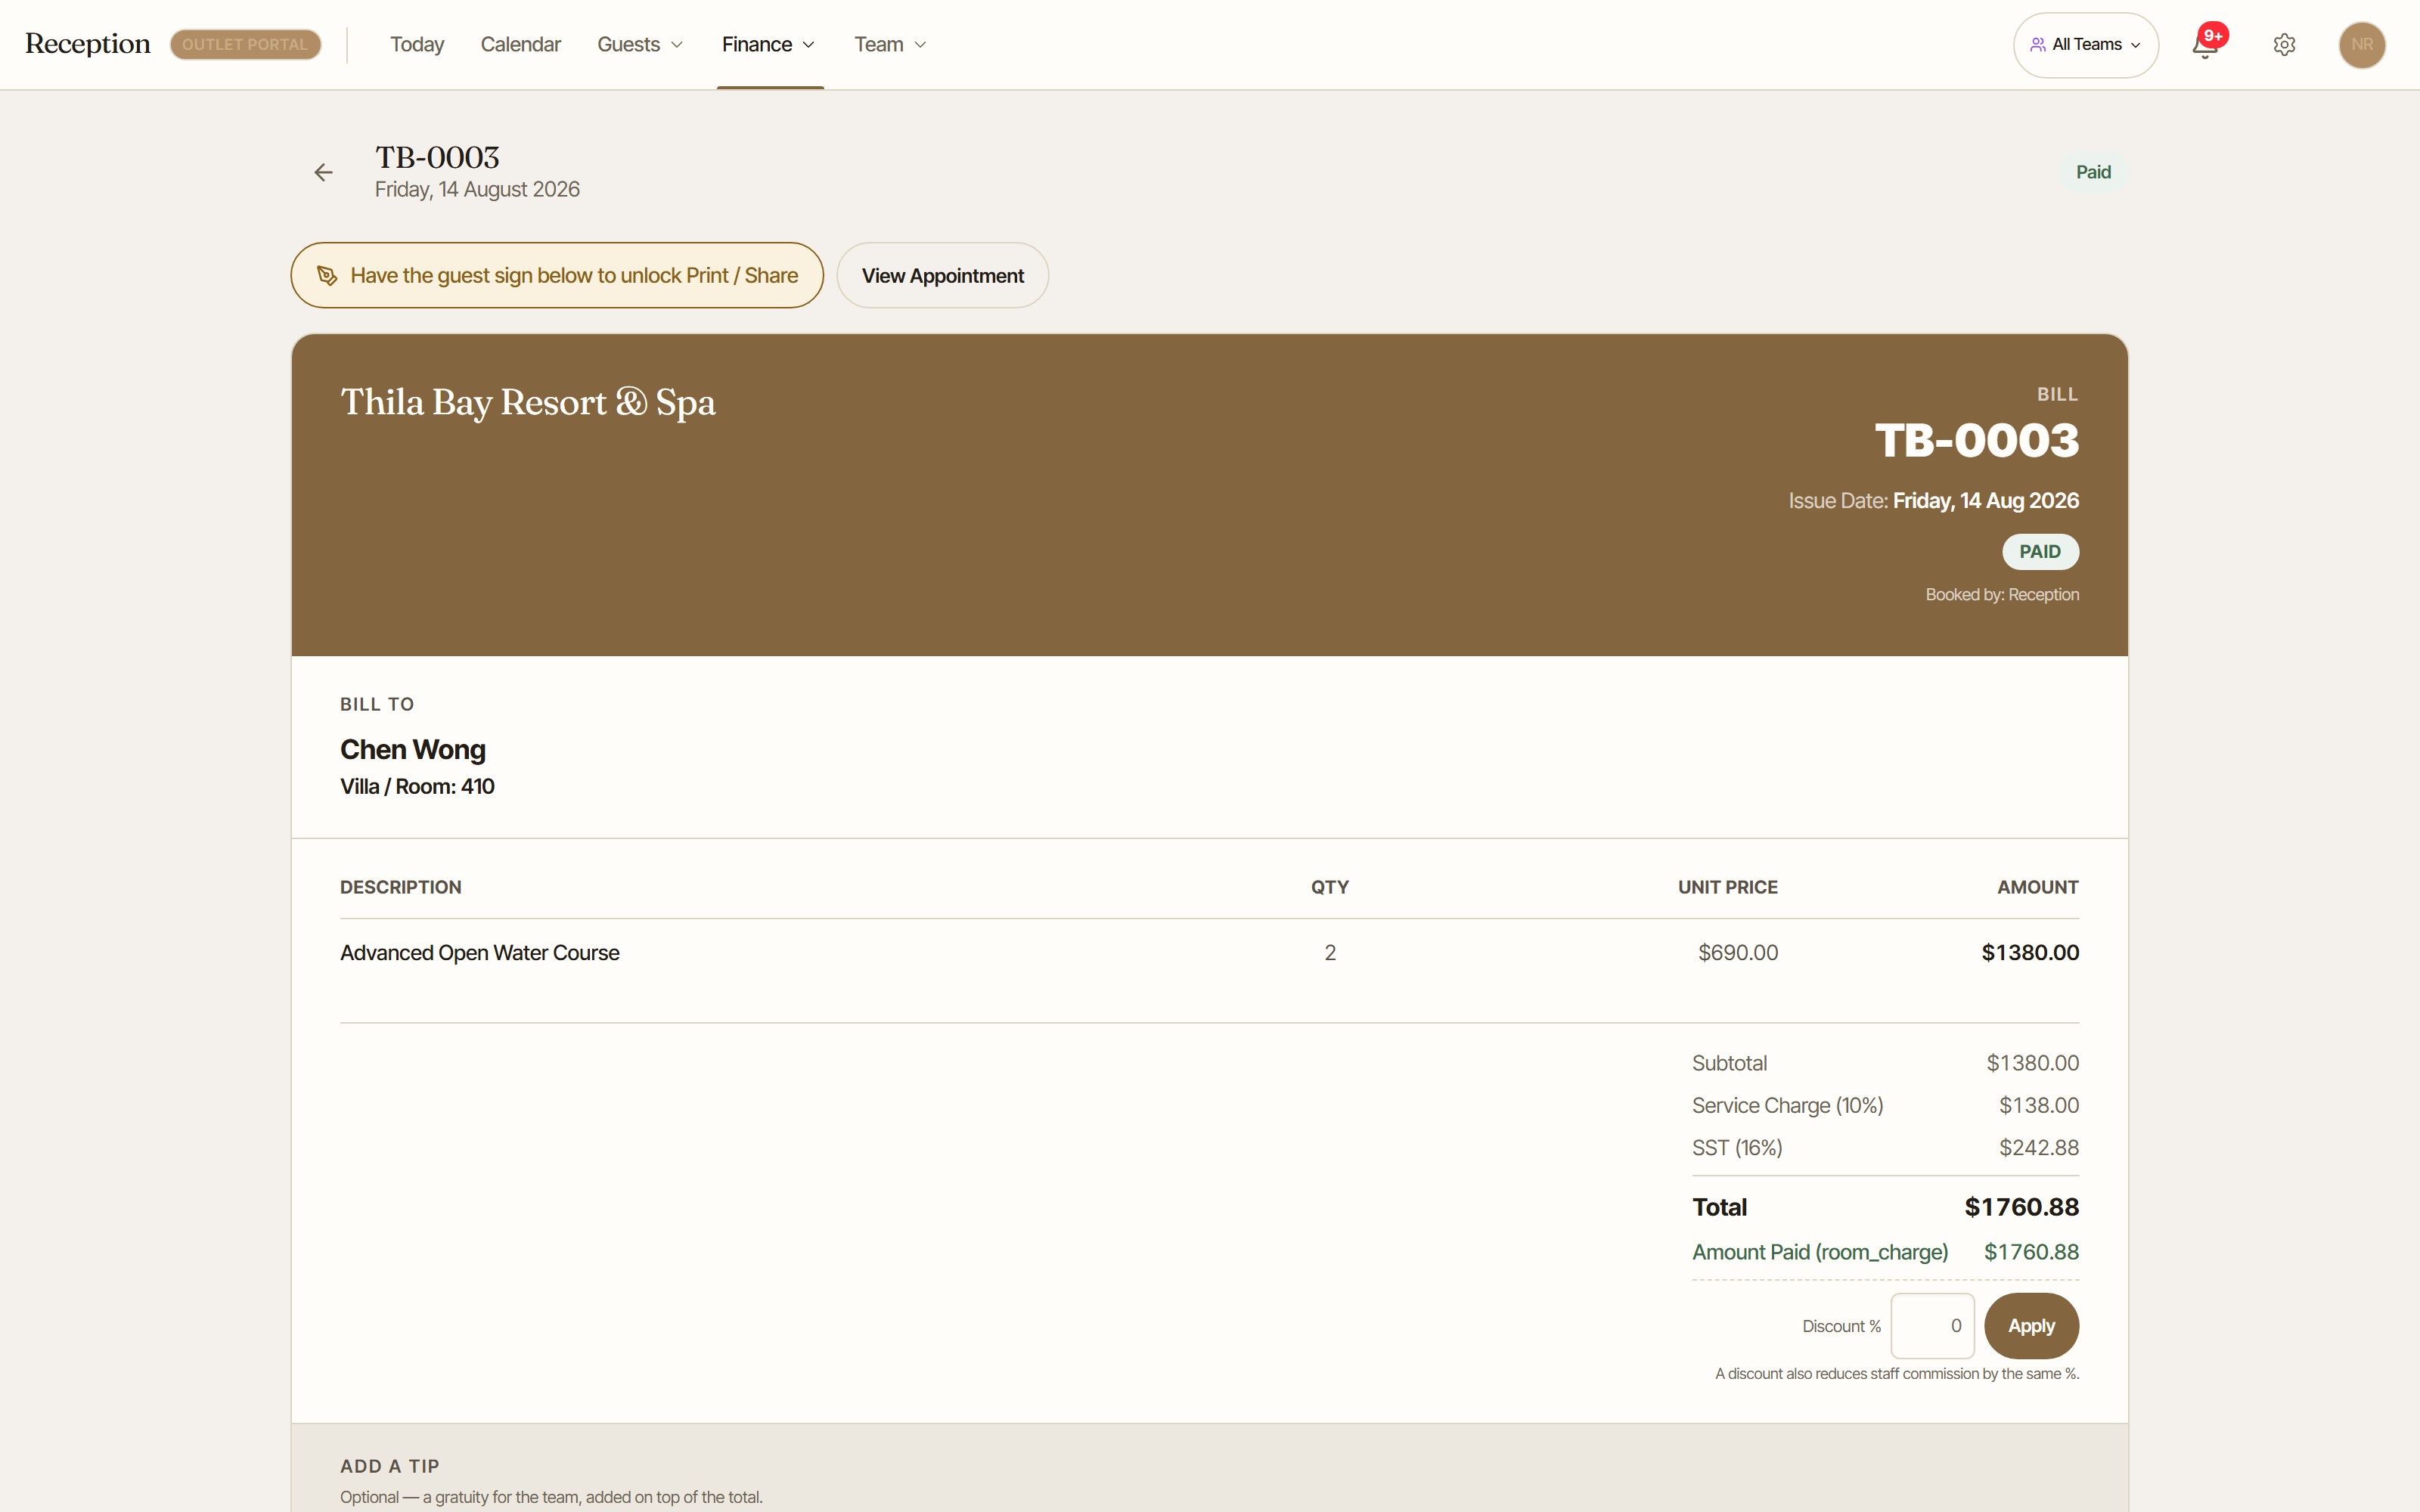The height and width of the screenshot is (1512, 2420).
Task: Click the Paid status pill at top
Action: (2093, 172)
